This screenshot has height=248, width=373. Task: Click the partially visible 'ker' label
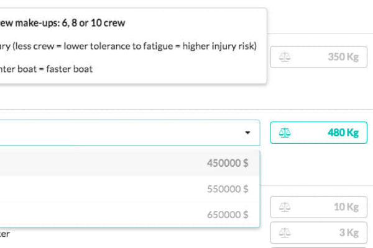[5, 234]
